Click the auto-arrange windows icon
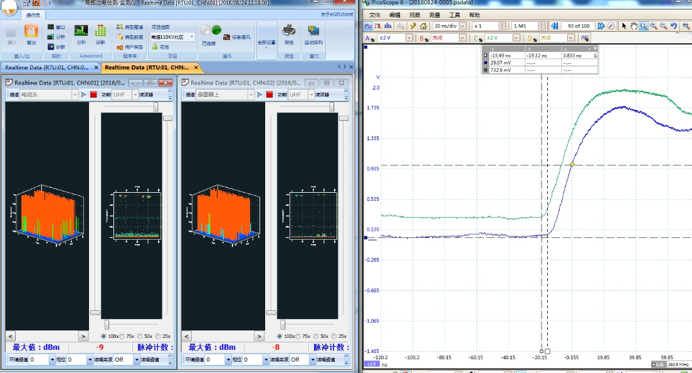 point(313,31)
